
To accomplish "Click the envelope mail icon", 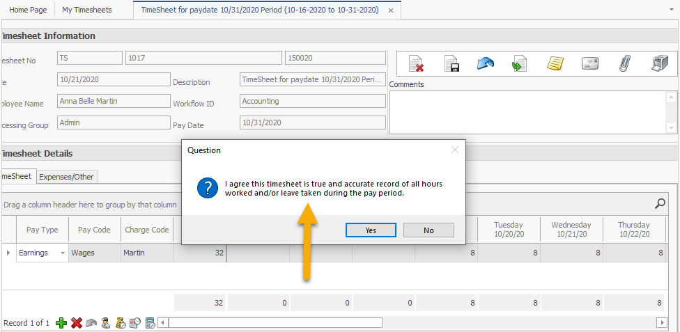I will point(590,64).
